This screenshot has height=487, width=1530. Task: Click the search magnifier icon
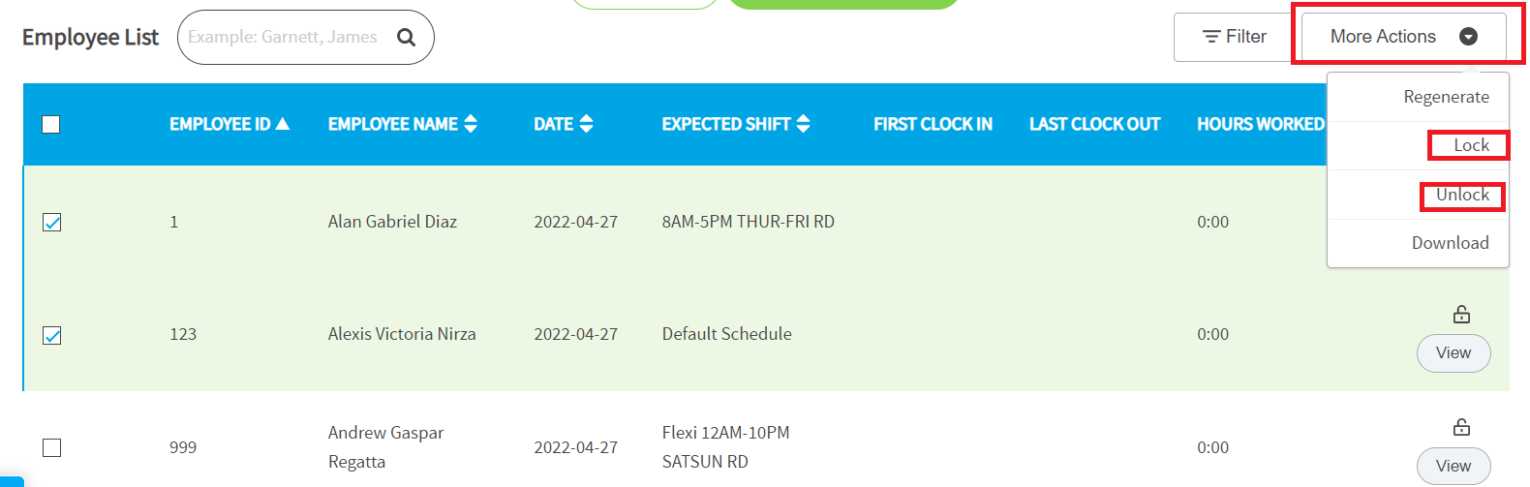pyautogui.click(x=407, y=37)
